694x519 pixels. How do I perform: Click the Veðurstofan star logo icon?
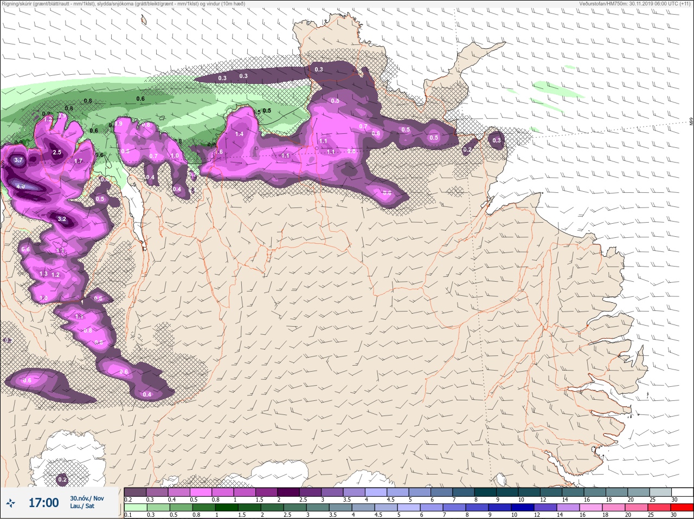(x=10, y=503)
